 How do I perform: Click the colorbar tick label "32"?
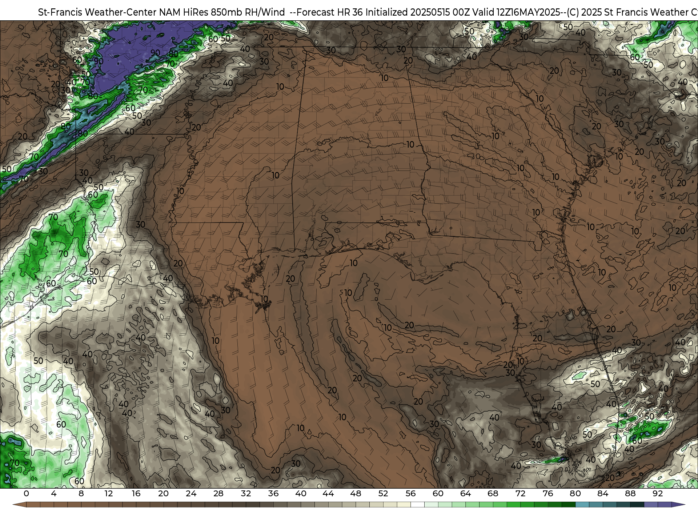246,493
